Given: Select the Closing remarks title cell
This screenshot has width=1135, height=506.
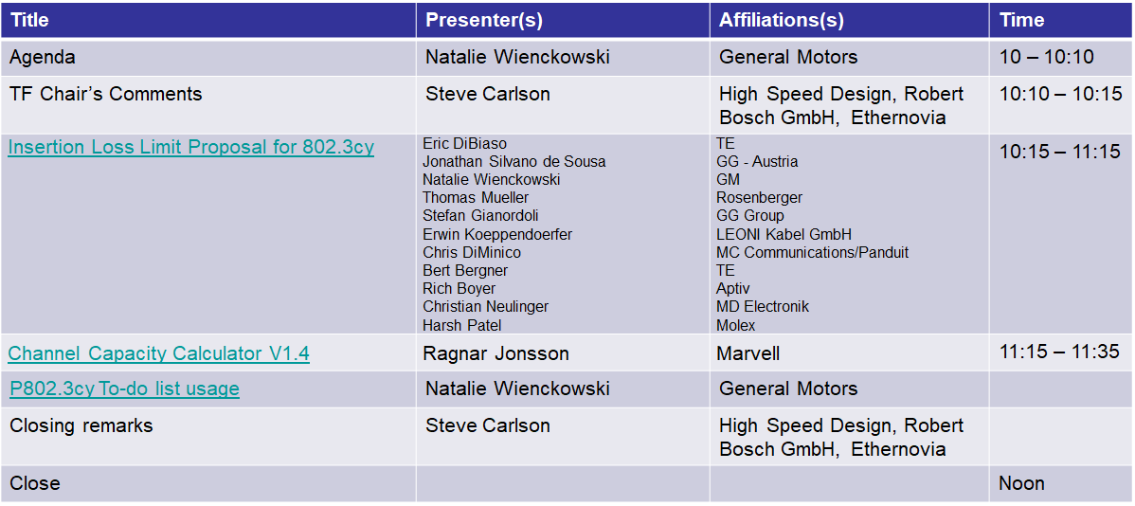Looking at the screenshot, I should click(x=208, y=437).
